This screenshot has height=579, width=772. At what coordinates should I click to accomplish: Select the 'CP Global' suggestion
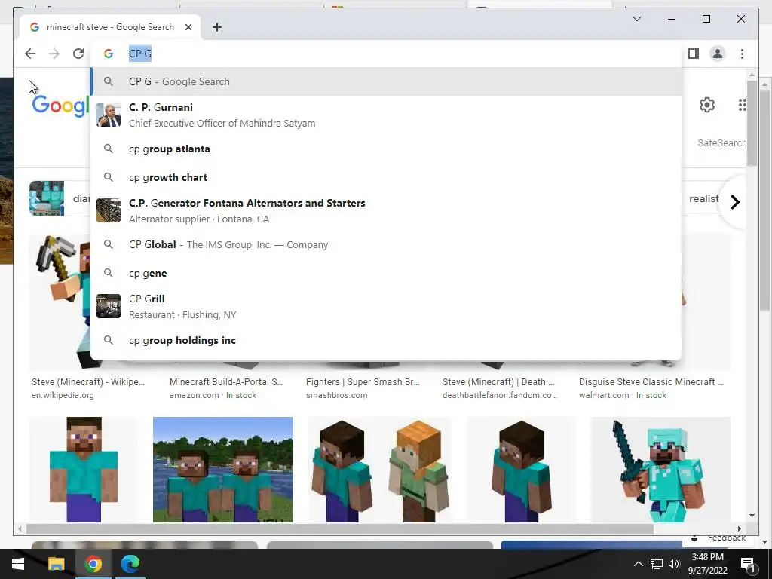[387, 245]
